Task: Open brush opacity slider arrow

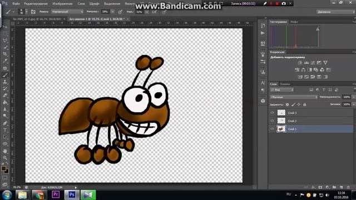Action: click(112, 12)
